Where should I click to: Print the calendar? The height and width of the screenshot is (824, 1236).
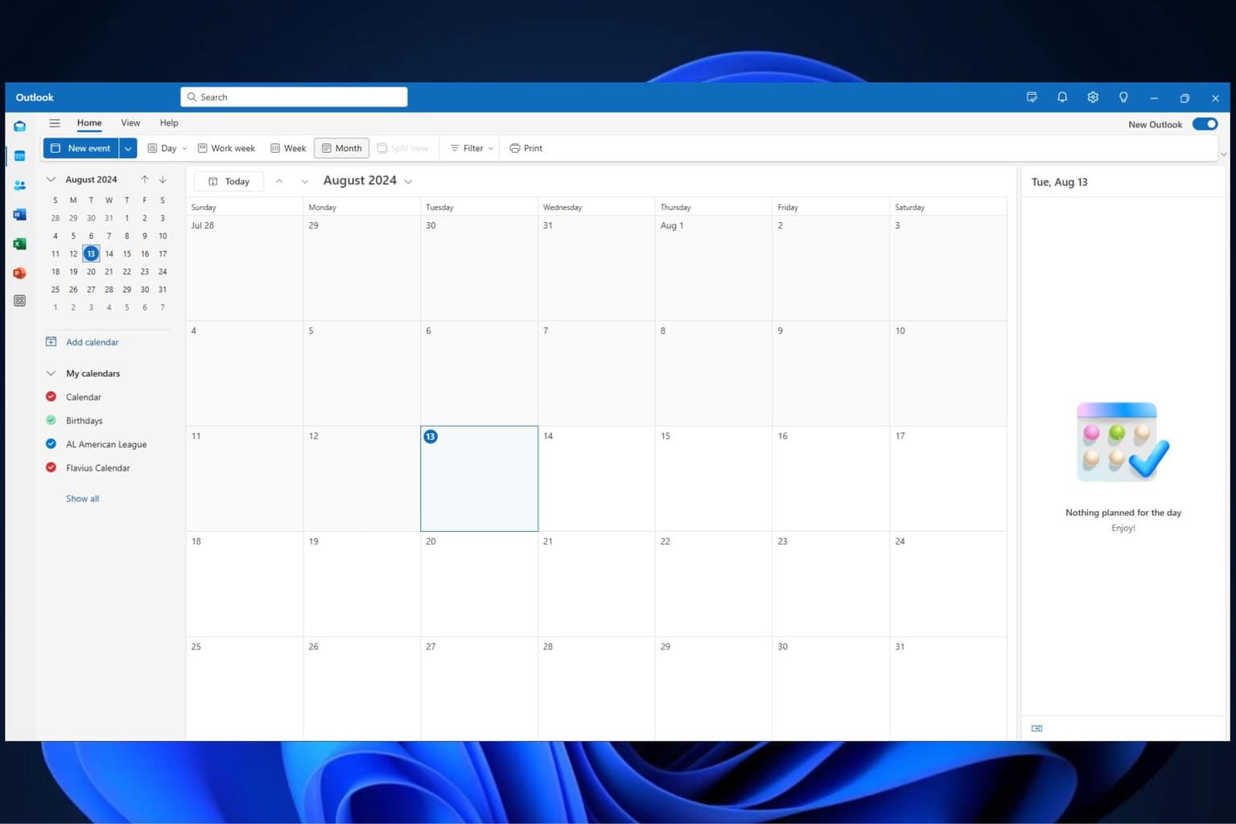point(526,148)
